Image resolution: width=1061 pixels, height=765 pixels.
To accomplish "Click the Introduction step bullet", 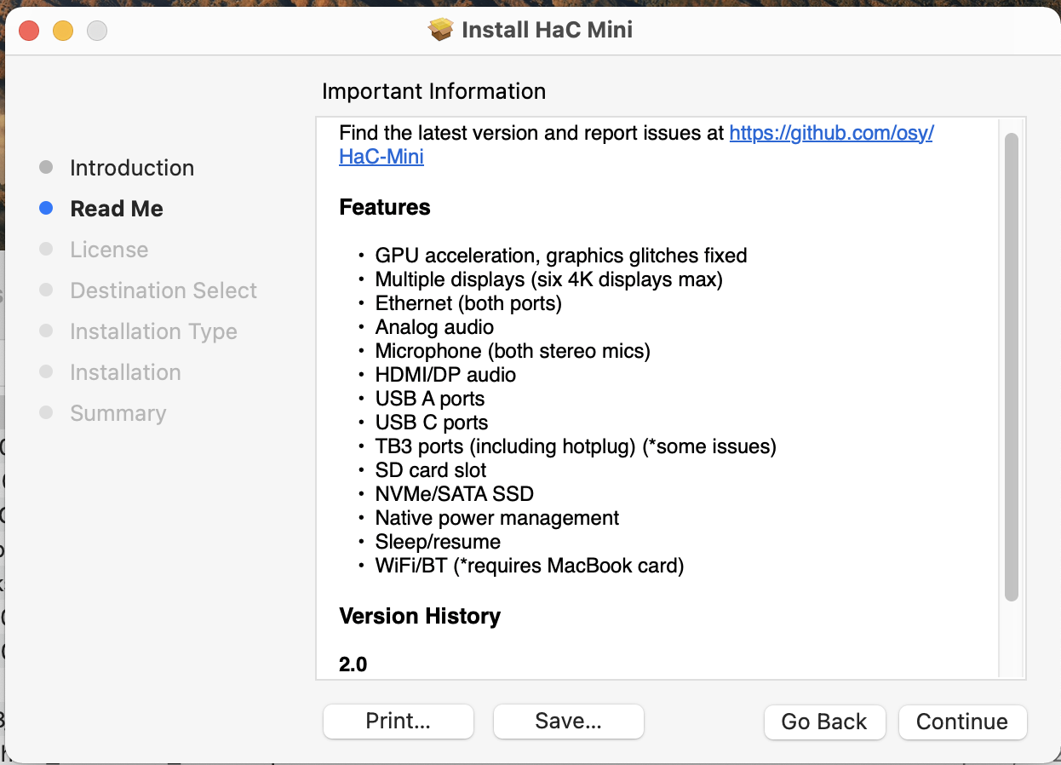I will 47,168.
